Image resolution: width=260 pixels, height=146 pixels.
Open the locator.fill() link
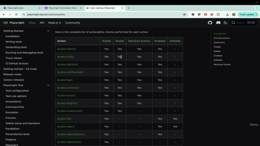64,119
